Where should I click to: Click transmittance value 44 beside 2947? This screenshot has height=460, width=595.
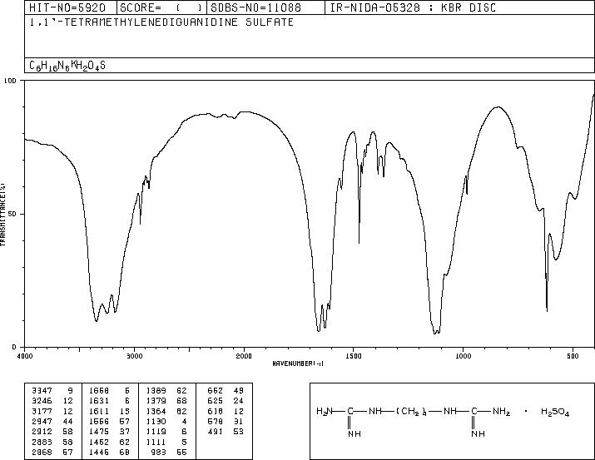(67, 421)
